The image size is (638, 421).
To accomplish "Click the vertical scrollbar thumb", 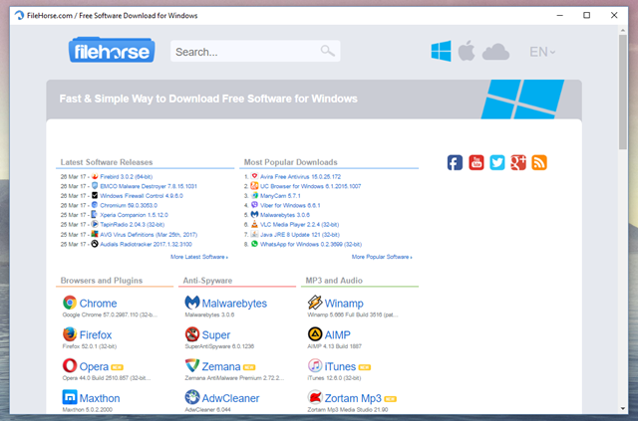I will [x=623, y=93].
